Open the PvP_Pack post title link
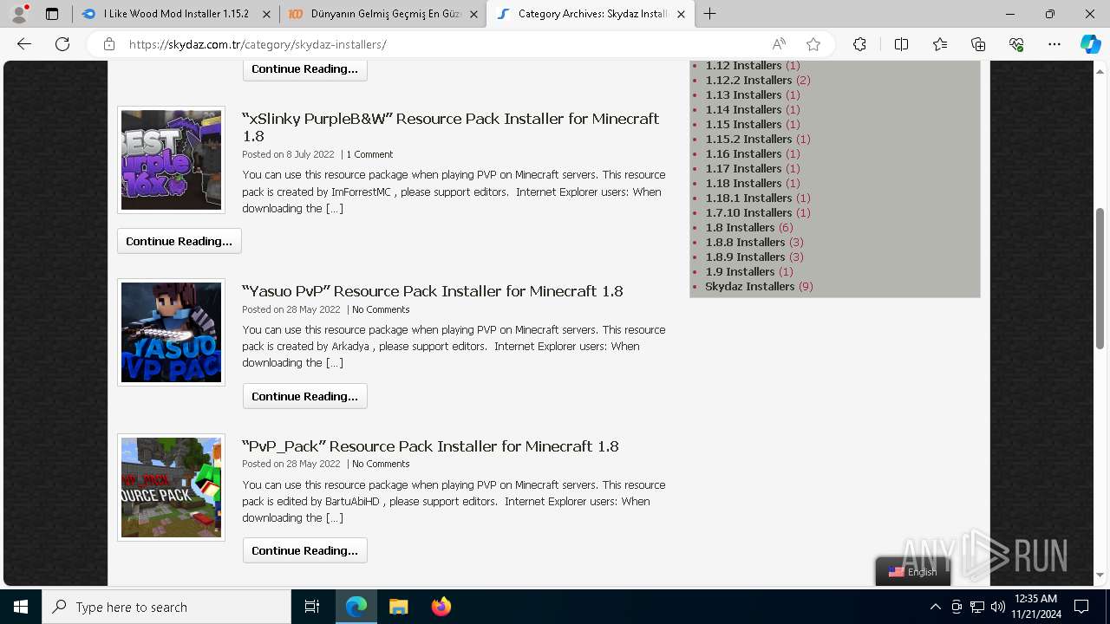1110x624 pixels. point(430,445)
